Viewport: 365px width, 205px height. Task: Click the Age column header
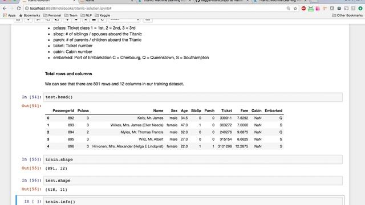184,110
